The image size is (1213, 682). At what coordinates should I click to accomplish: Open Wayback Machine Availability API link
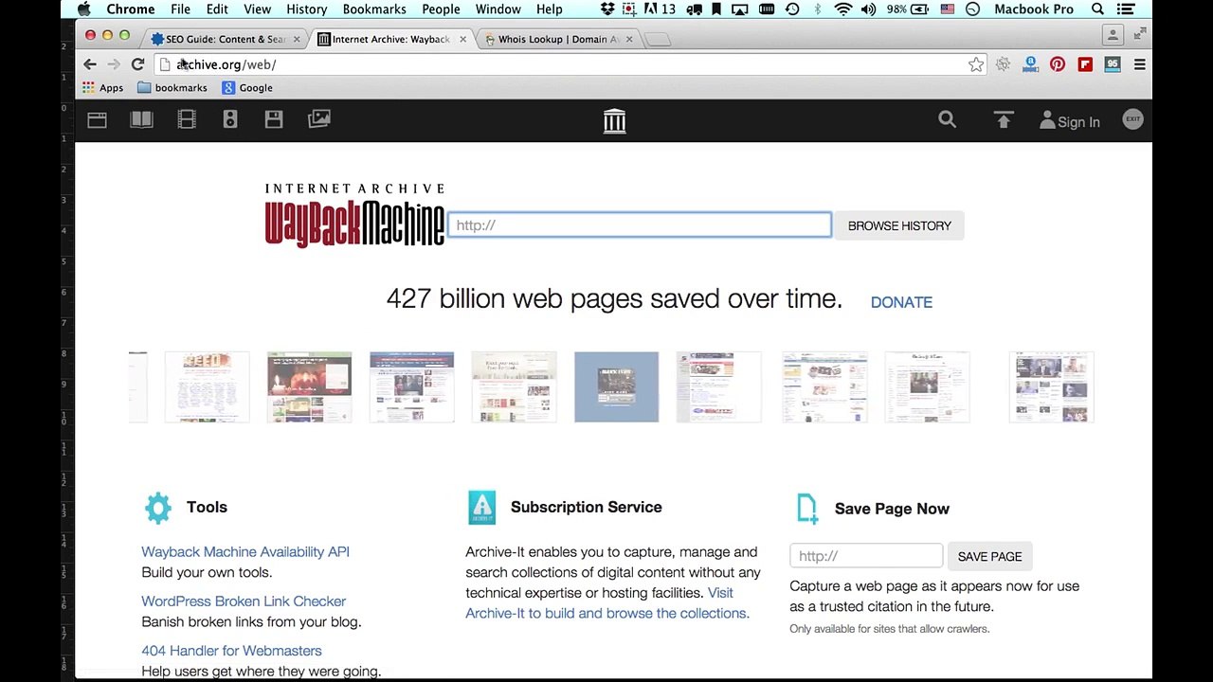coord(245,551)
